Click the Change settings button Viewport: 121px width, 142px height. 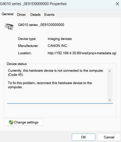[x=24, y=122]
